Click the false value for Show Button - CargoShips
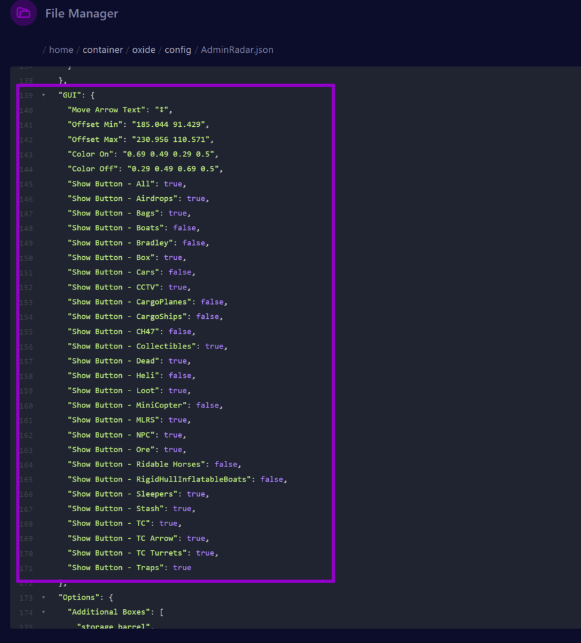The width and height of the screenshot is (581, 643). coord(207,316)
